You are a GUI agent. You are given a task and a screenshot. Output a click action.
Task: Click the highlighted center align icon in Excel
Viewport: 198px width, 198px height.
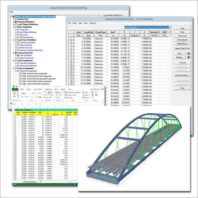(x=49, y=92)
